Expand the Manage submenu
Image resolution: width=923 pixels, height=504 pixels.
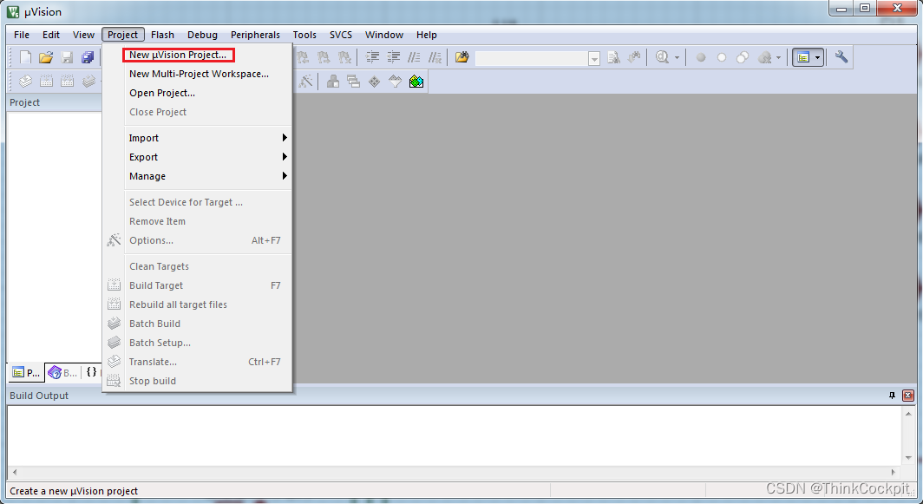[x=208, y=176]
